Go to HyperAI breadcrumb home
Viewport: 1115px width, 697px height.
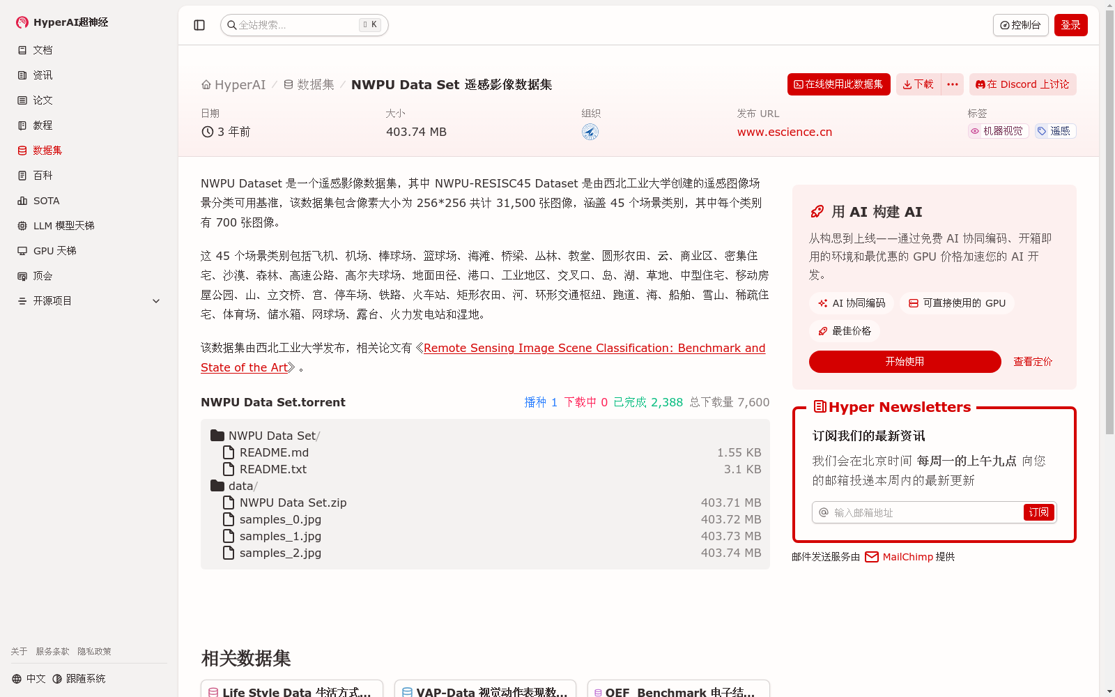[233, 84]
